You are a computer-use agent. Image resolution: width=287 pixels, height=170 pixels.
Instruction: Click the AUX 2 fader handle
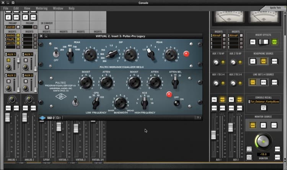(x=230, y=127)
